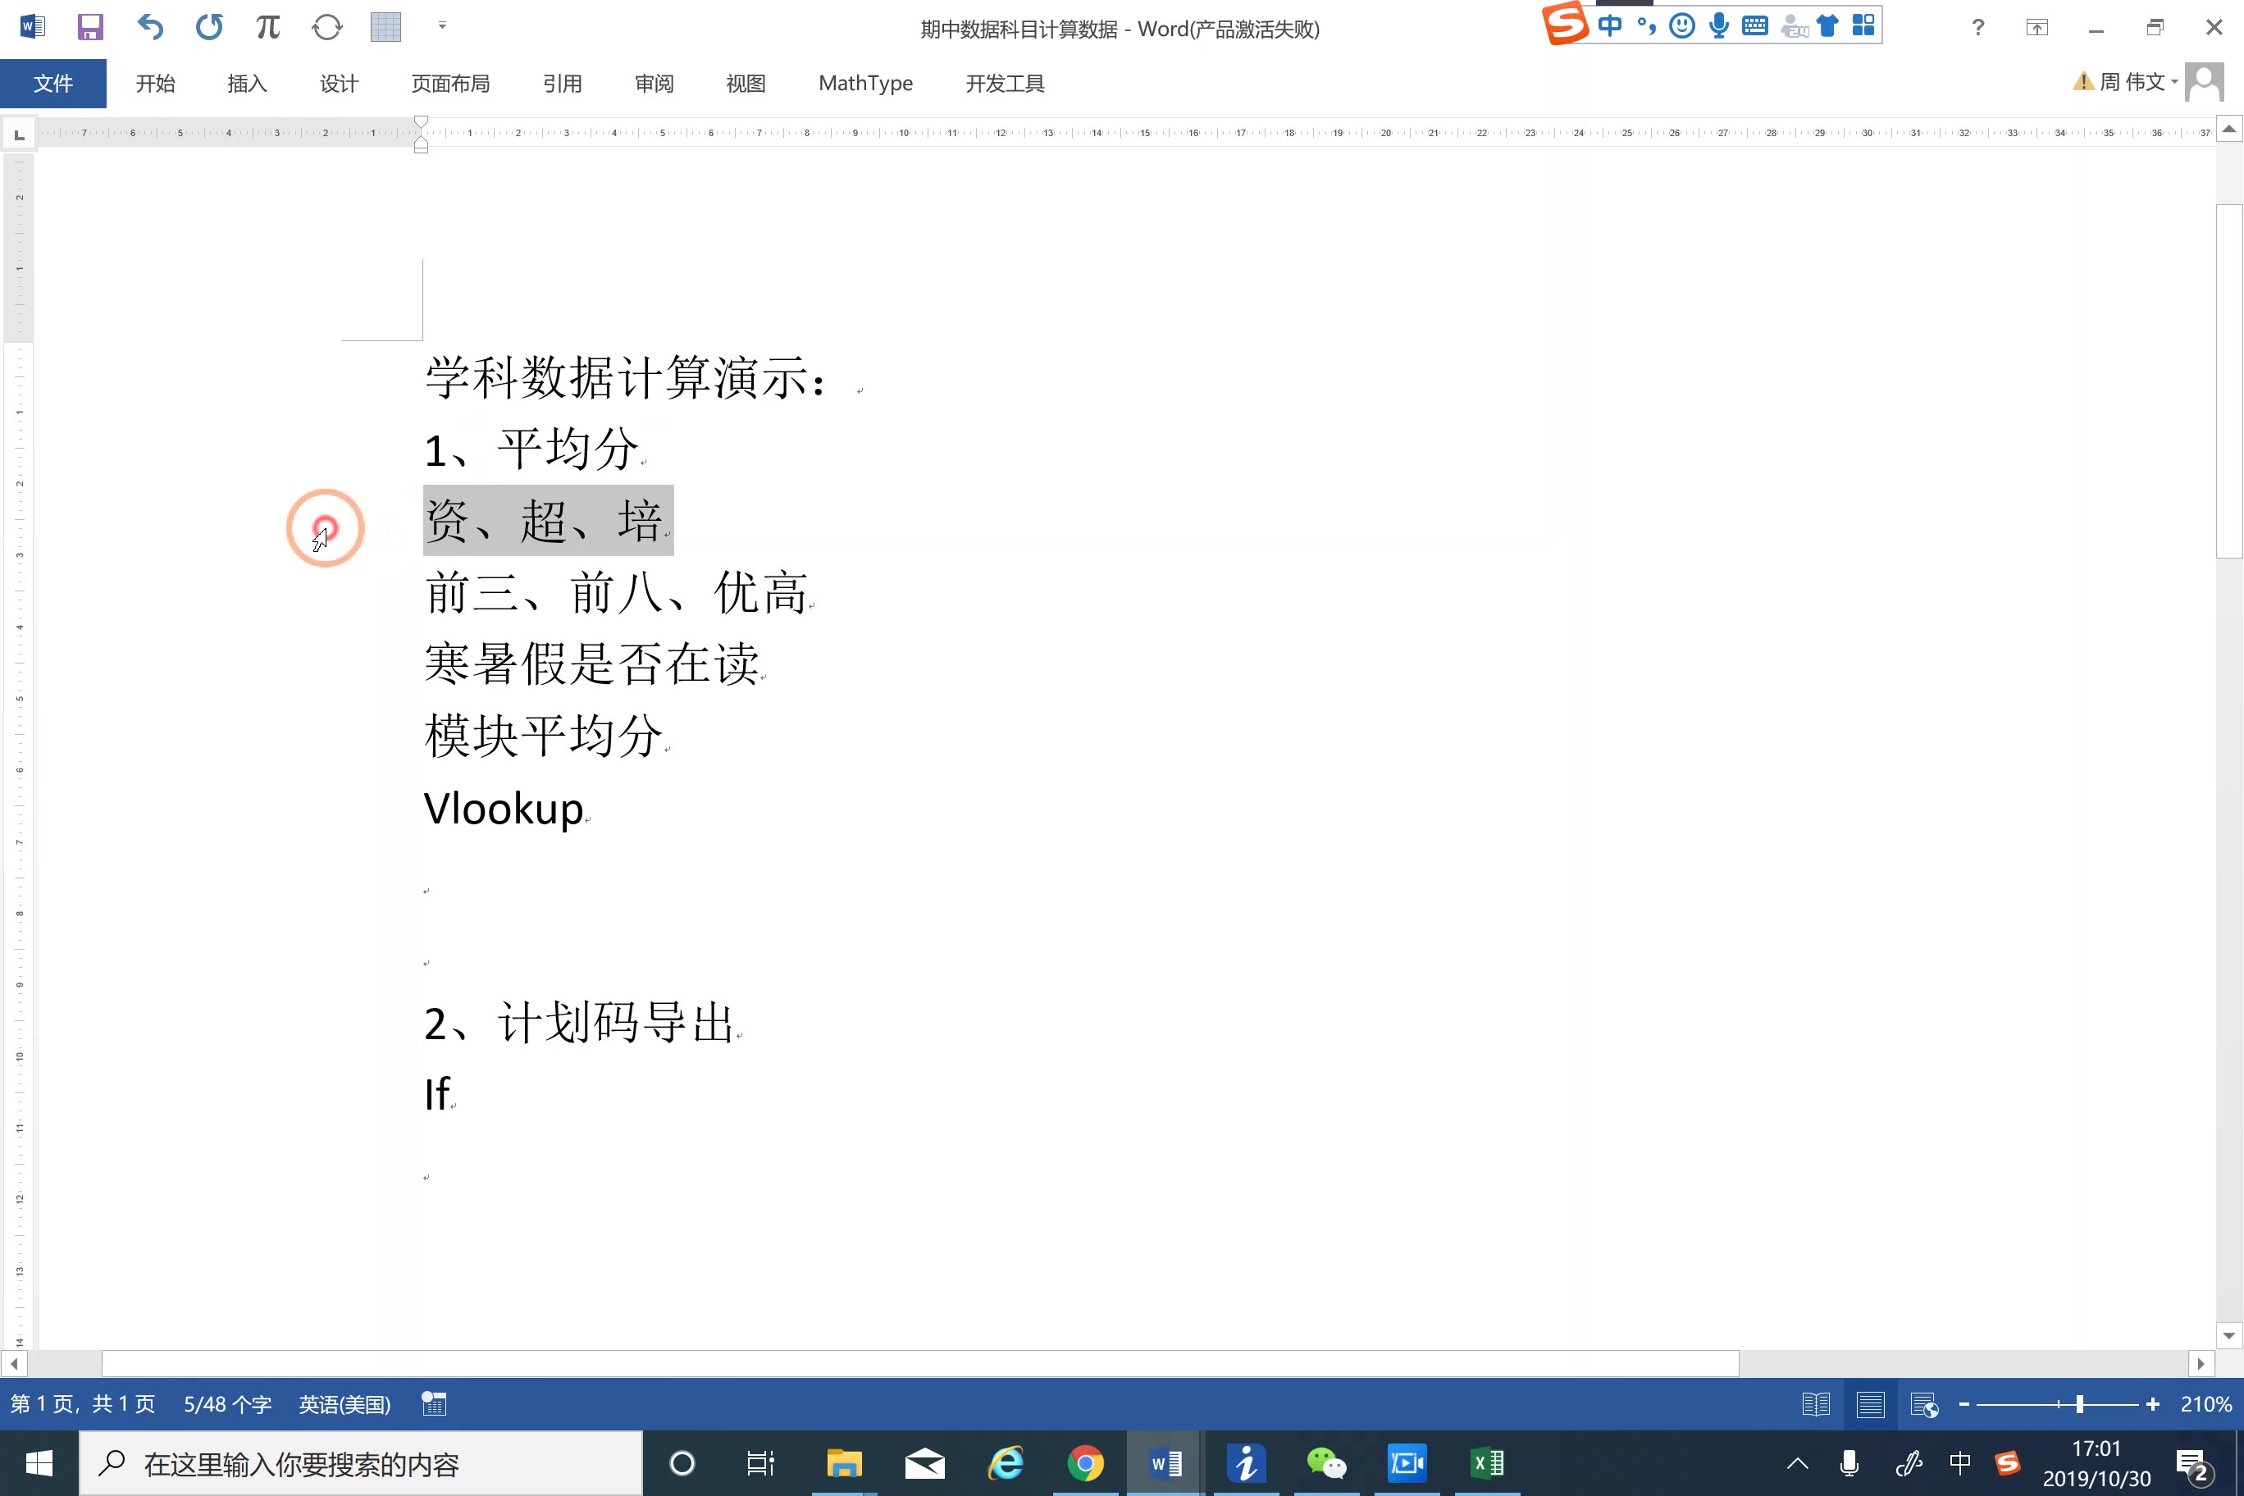Click the Redo icon
Screen dimensions: 2244x1496
[x=208, y=27]
